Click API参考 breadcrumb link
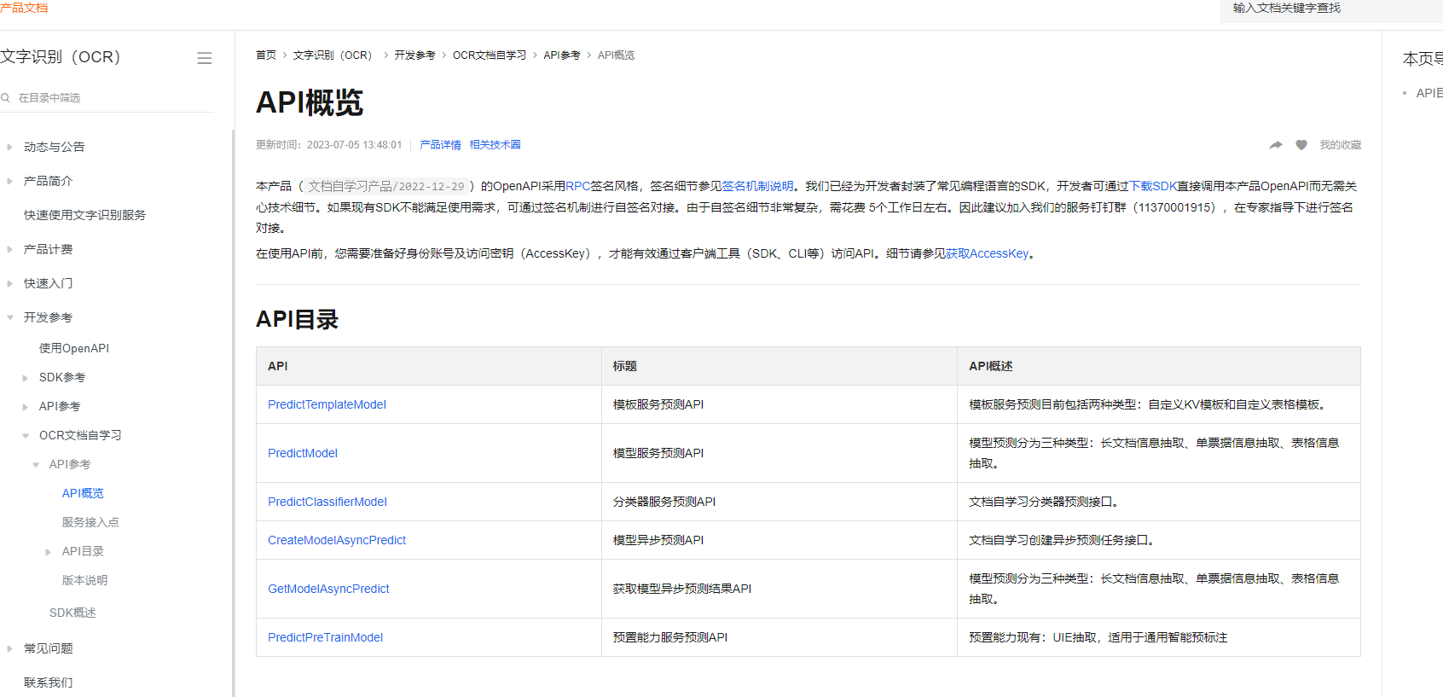The height and width of the screenshot is (697, 1443). point(562,55)
